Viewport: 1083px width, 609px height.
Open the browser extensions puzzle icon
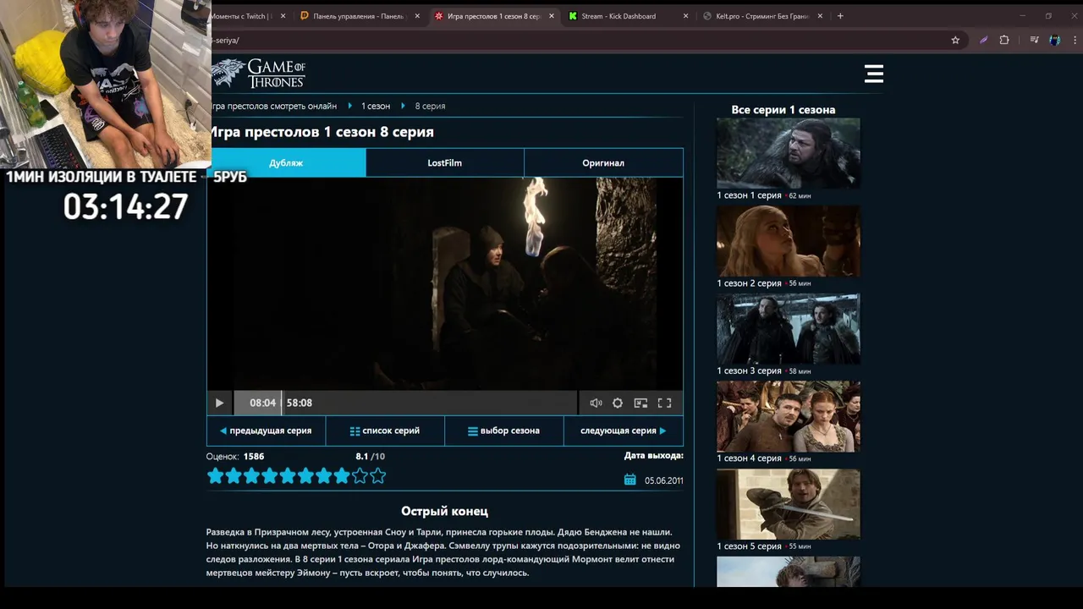(x=1004, y=40)
